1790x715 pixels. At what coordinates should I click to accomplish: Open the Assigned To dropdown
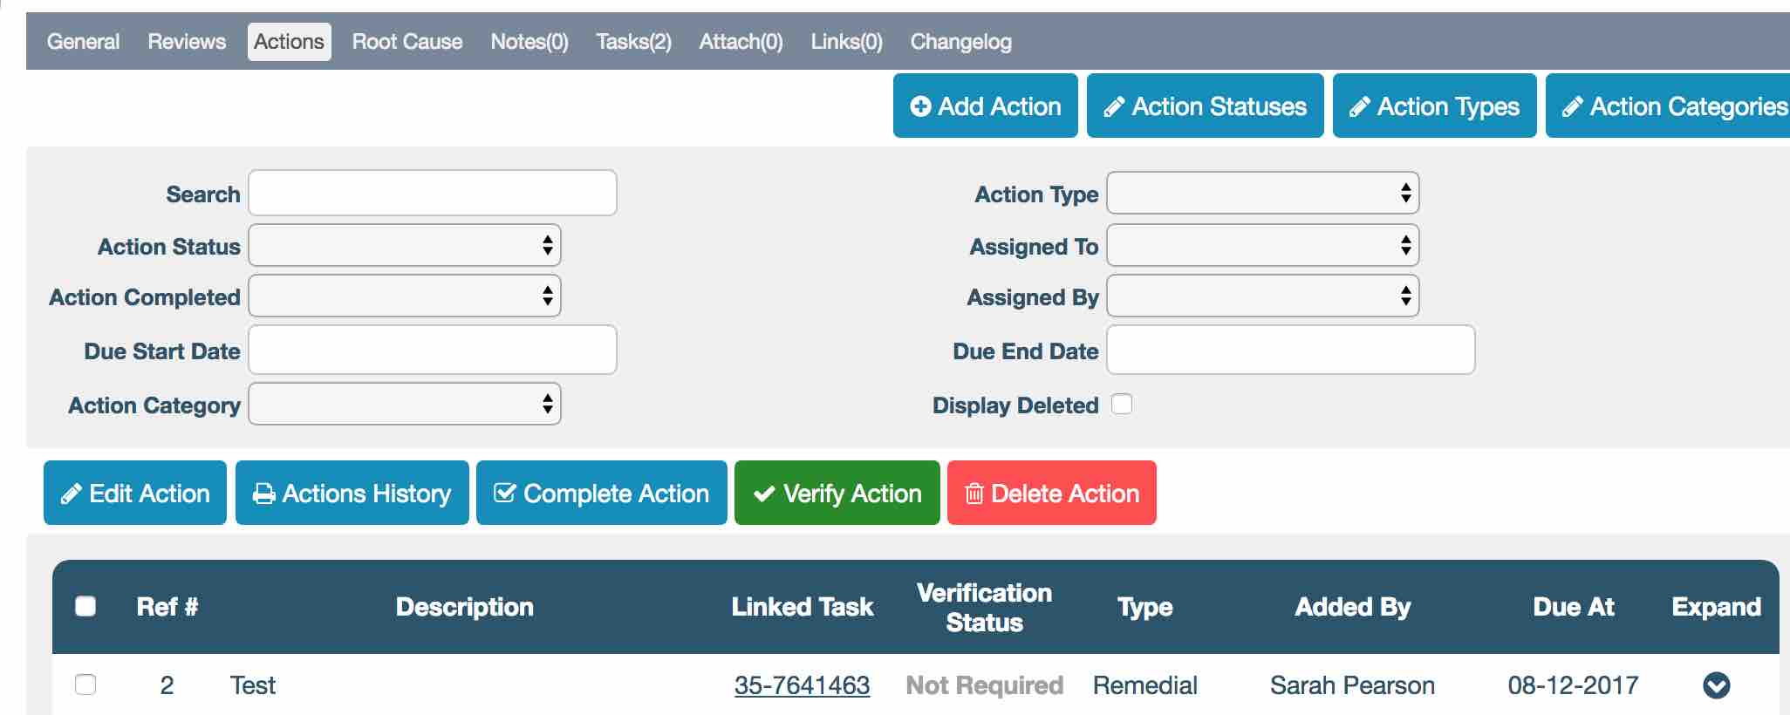(x=1262, y=246)
